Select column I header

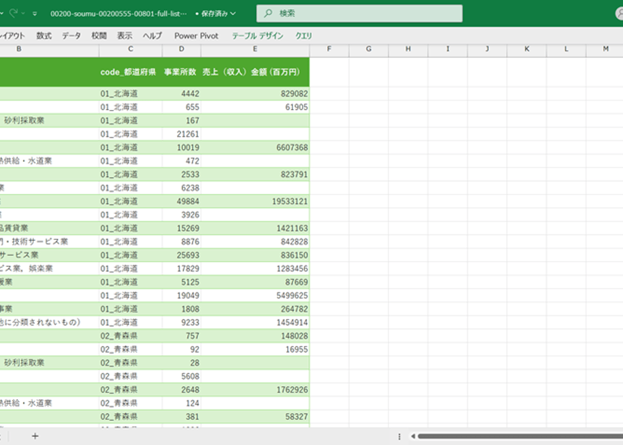pyautogui.click(x=448, y=49)
